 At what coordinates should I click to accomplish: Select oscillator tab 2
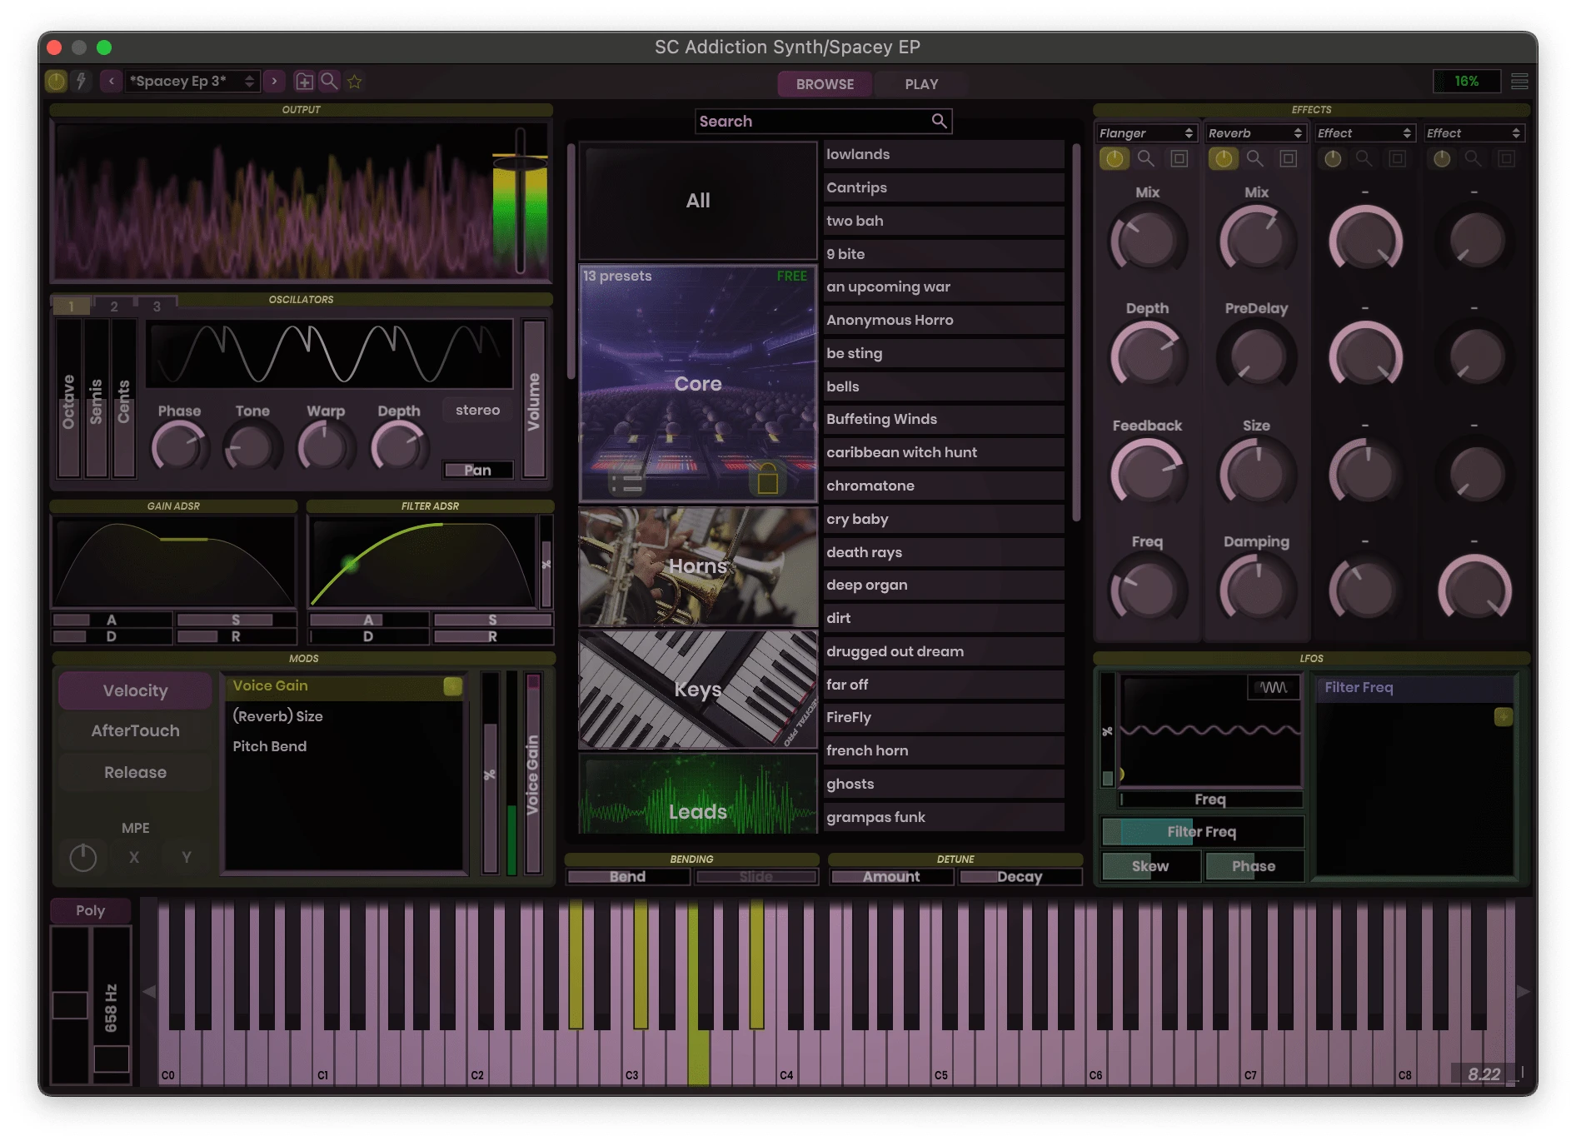pyautogui.click(x=114, y=306)
